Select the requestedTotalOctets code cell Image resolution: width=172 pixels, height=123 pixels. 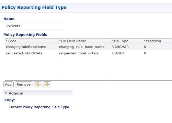point(32,53)
